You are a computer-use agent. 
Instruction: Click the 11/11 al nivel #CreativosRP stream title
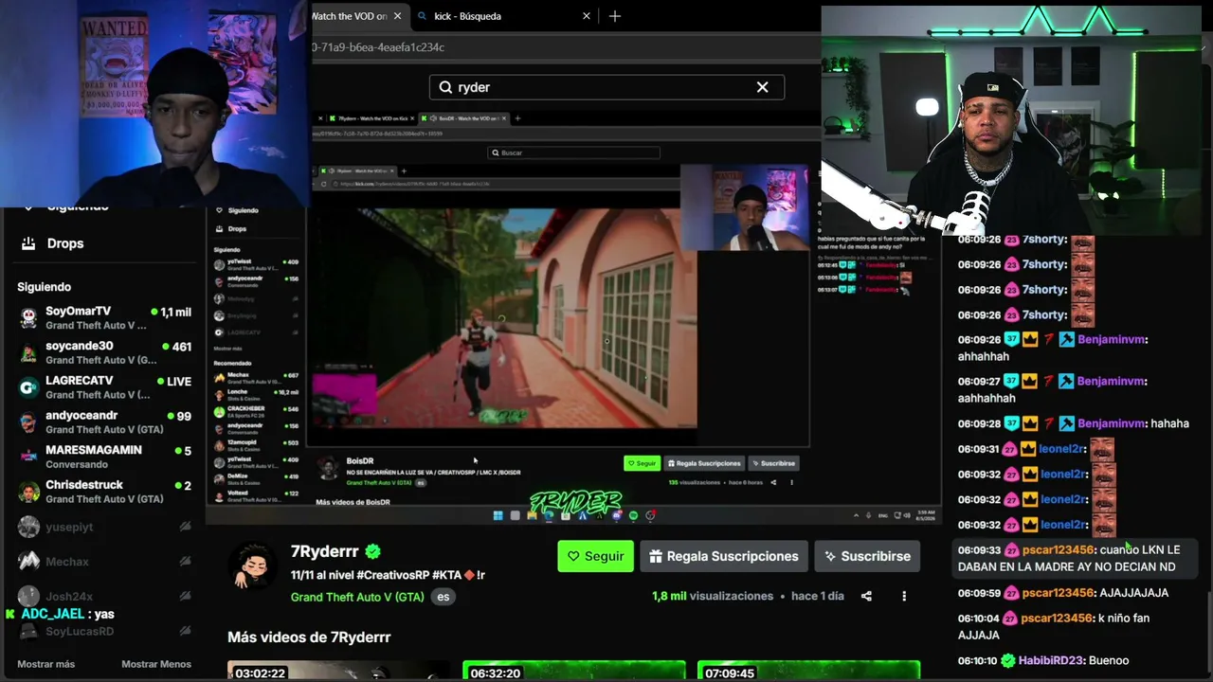click(388, 575)
